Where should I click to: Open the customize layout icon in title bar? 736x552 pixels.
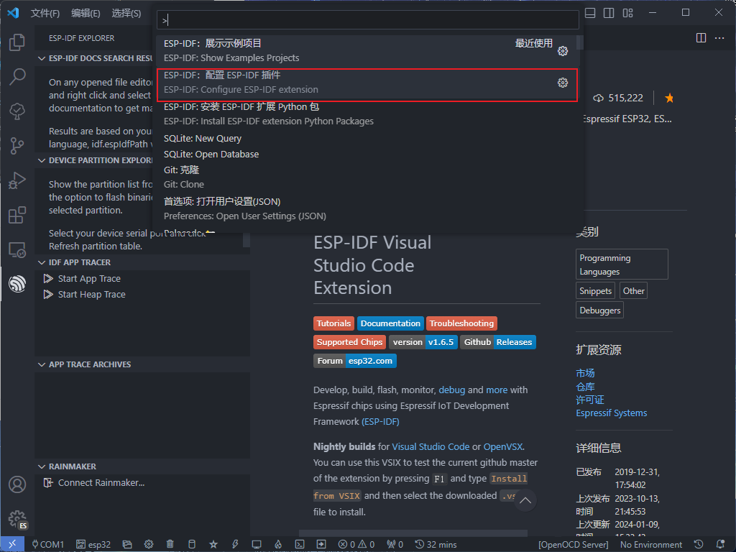click(628, 13)
